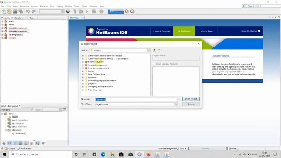281x158 pixels.
Task: Open the Refactor menu
Action: 44,6
